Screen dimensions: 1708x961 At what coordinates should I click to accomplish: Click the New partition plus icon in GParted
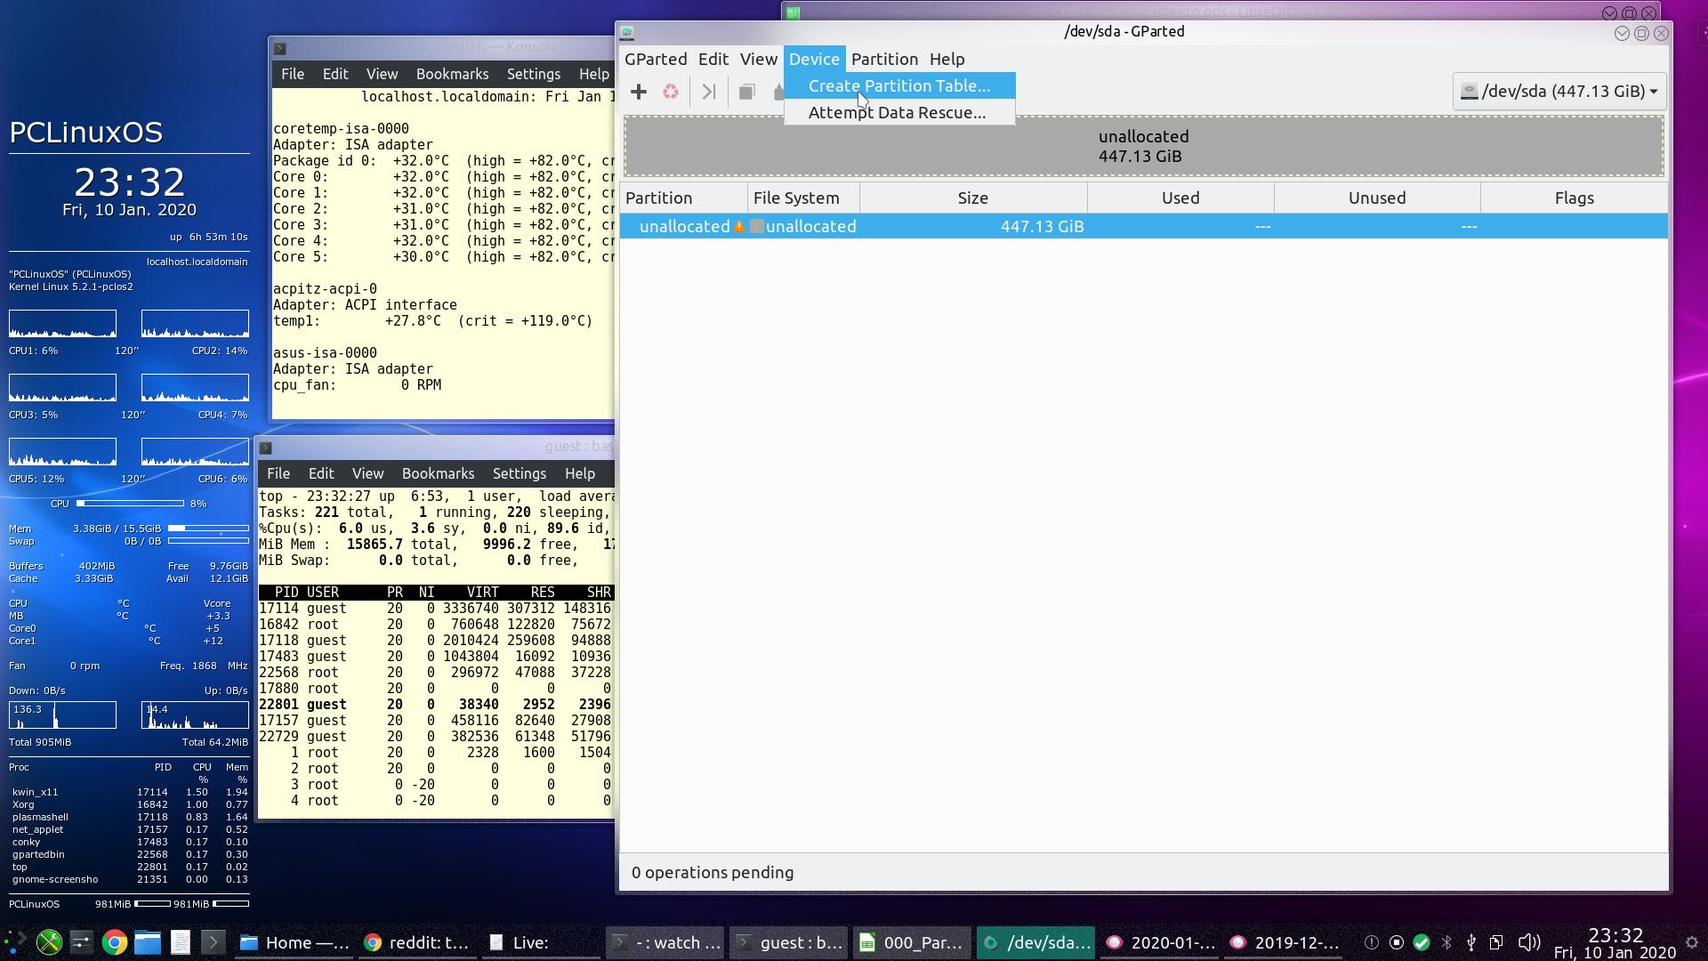tap(639, 92)
